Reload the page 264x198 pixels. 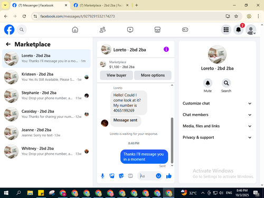coord(24,16)
